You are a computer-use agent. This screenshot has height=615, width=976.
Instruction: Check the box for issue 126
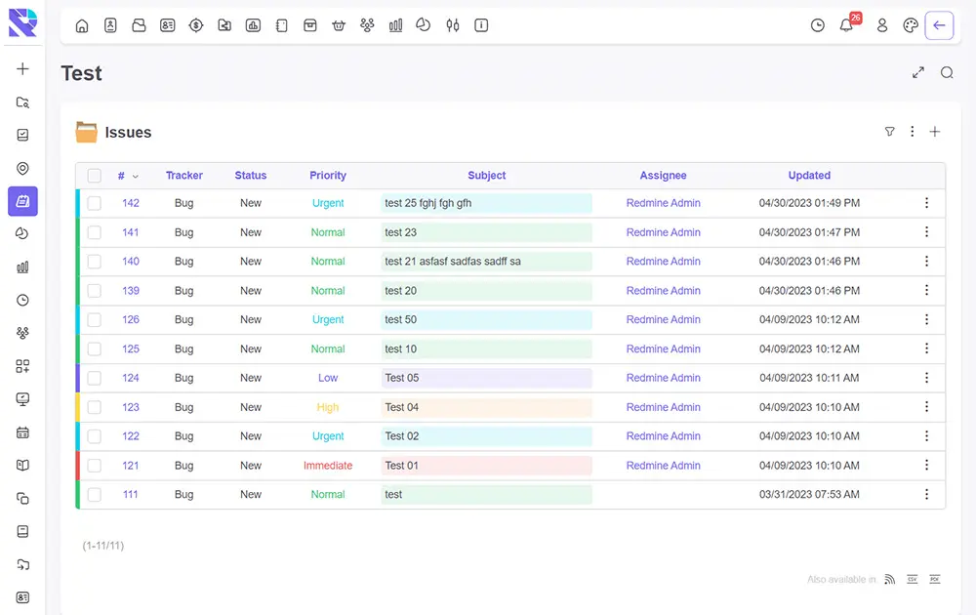94,319
